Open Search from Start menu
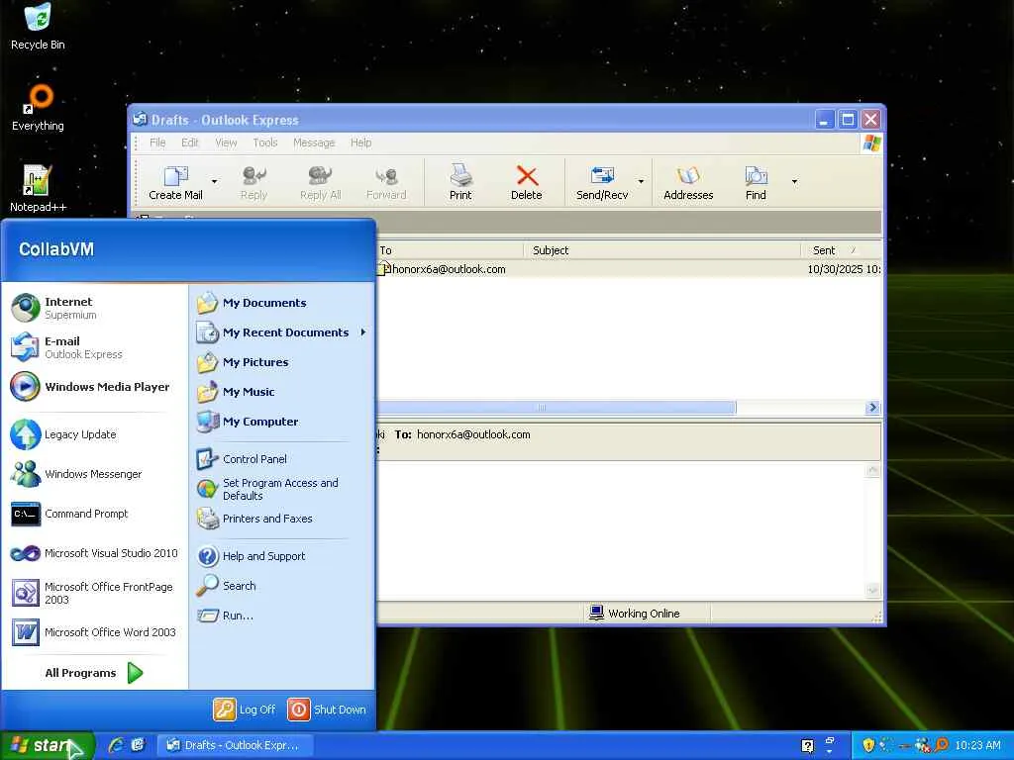This screenshot has height=760, width=1014. (x=280, y=586)
